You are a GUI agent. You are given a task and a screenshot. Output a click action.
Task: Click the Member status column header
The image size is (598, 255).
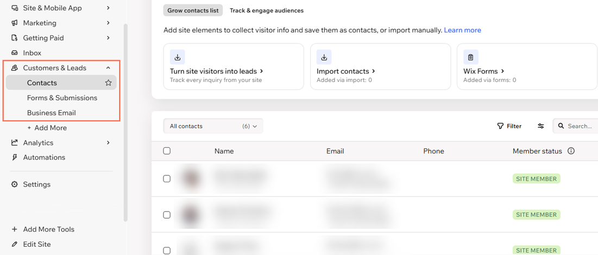tap(537, 151)
